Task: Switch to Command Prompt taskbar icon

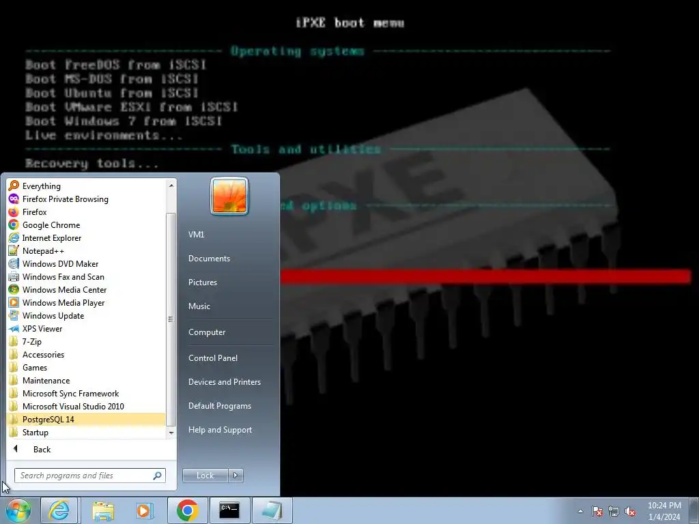Action: pos(229,510)
